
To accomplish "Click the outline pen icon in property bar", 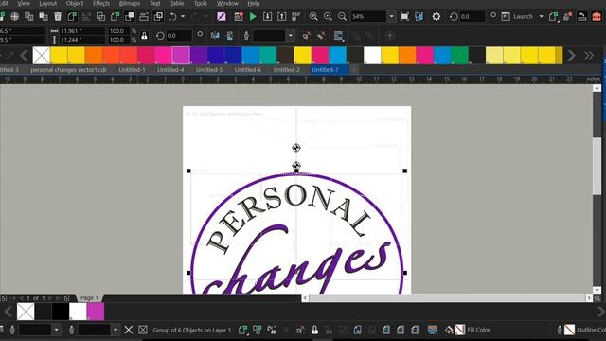I will [x=246, y=36].
